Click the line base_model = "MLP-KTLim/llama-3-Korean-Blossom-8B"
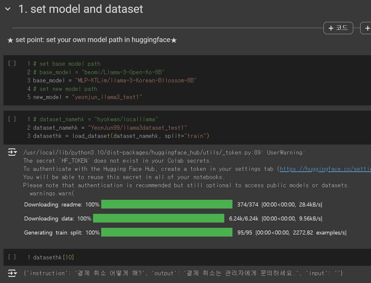 tap(115, 80)
